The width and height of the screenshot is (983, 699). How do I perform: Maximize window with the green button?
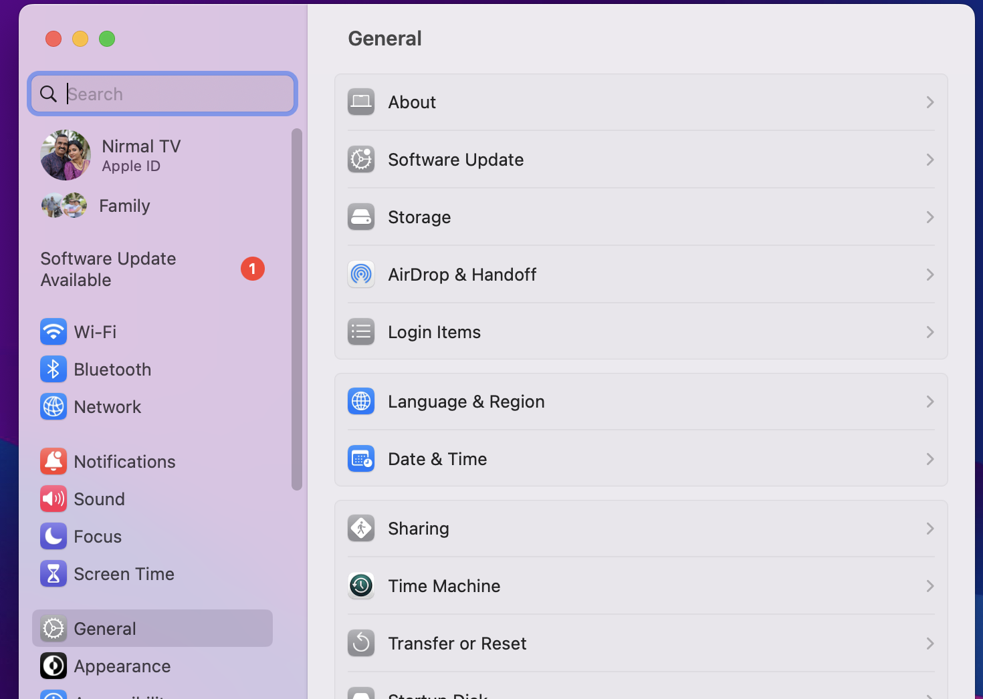[x=107, y=39]
